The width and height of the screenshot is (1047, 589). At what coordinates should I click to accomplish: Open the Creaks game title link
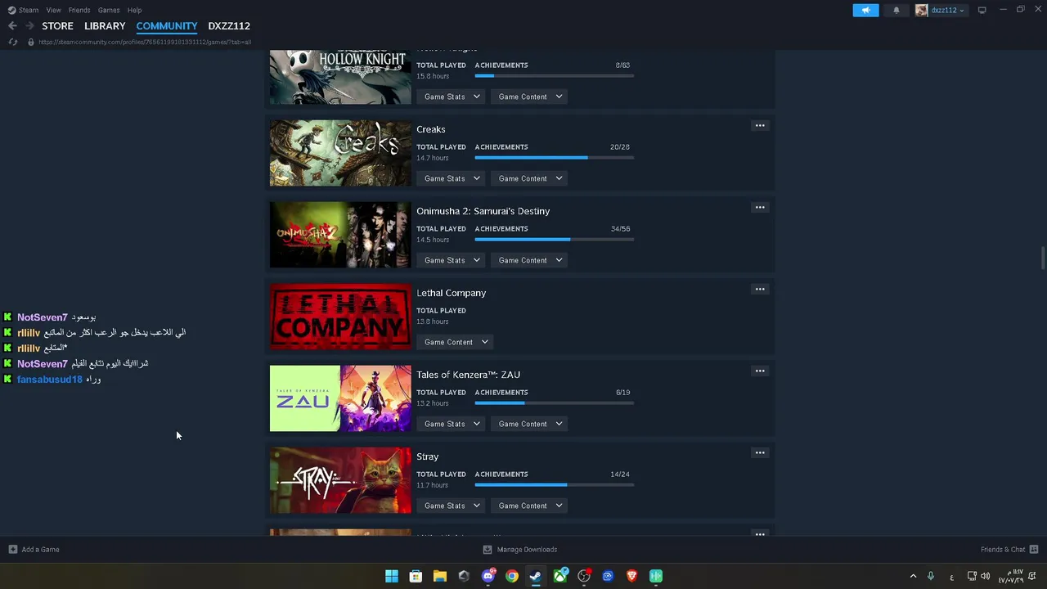(x=431, y=129)
